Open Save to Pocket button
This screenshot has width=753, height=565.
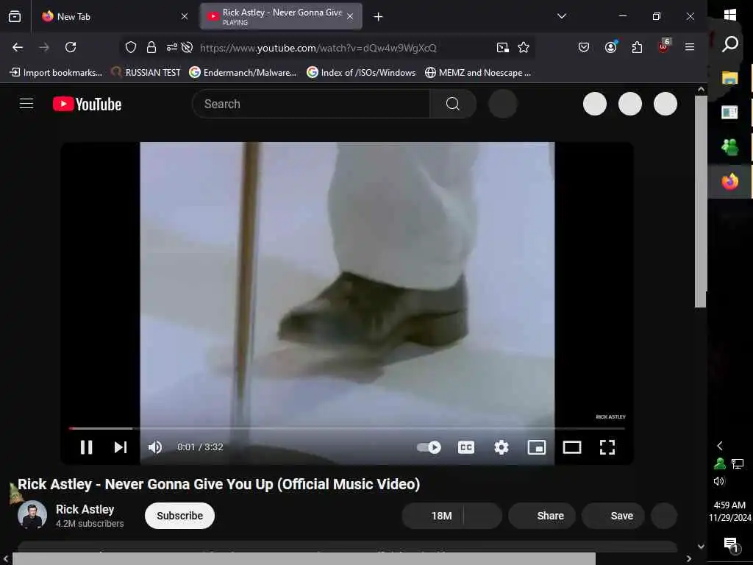point(583,47)
